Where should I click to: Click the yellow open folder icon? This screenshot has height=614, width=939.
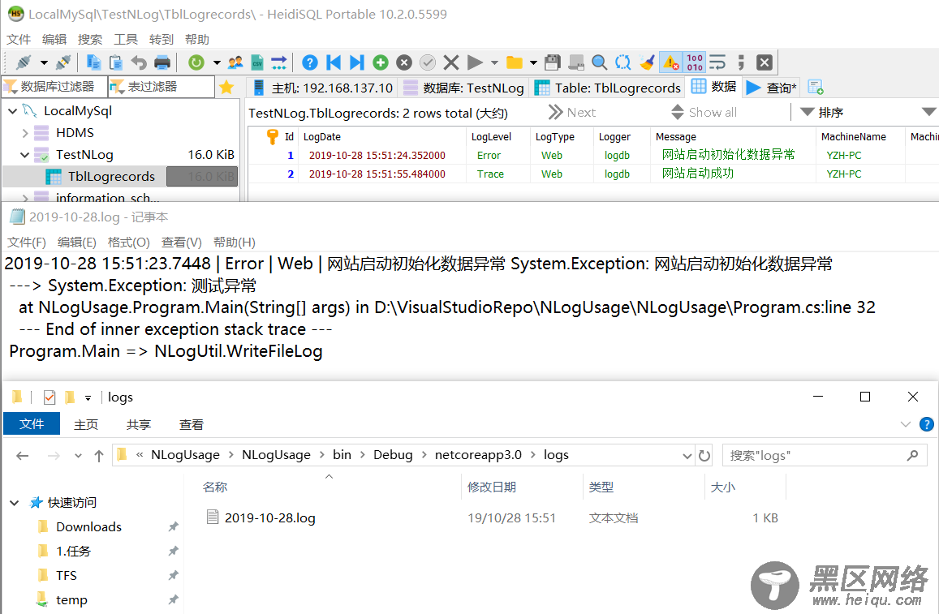click(514, 62)
